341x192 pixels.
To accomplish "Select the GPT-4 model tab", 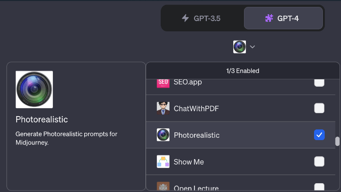I will pyautogui.click(x=283, y=18).
